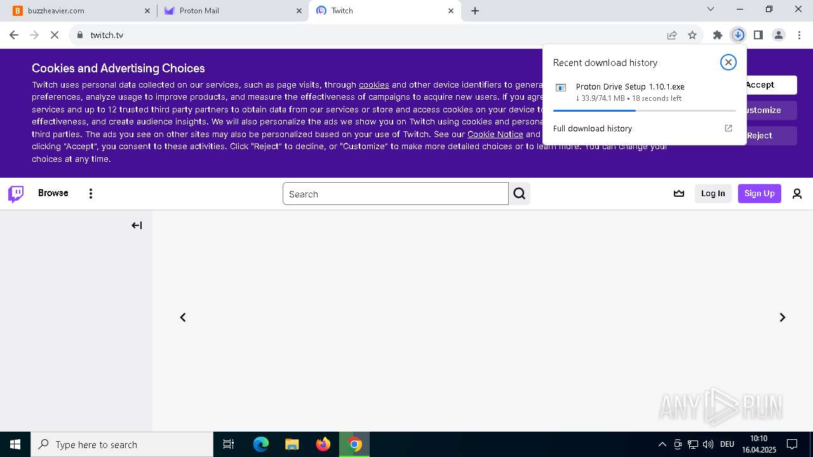Open Task View on taskbar
This screenshot has height=457, width=813.
click(229, 444)
